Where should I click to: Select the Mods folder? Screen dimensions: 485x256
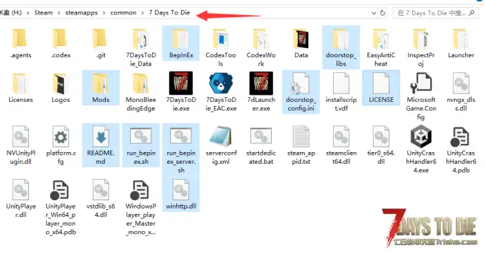(101, 88)
